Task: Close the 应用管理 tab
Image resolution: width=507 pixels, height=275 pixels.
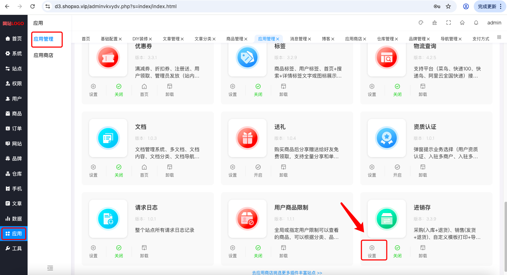Action: pyautogui.click(x=278, y=39)
